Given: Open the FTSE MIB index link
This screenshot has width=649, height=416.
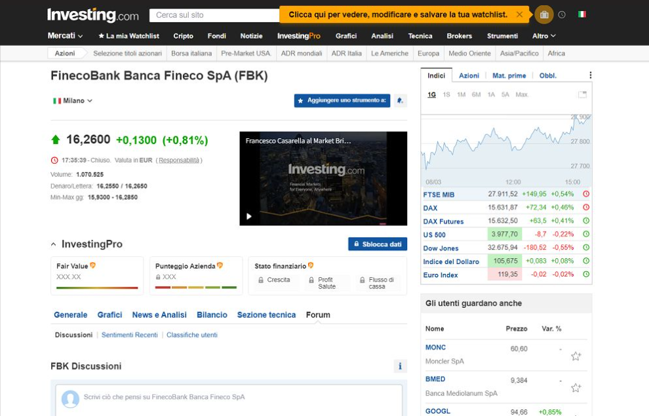Looking at the screenshot, I should tap(439, 195).
